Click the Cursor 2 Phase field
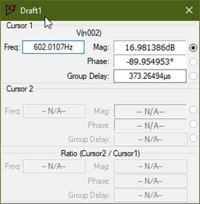 150,125
